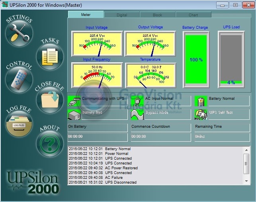256x202 pixels.
Task: Minimize the UPSilon window
Action: point(222,5)
